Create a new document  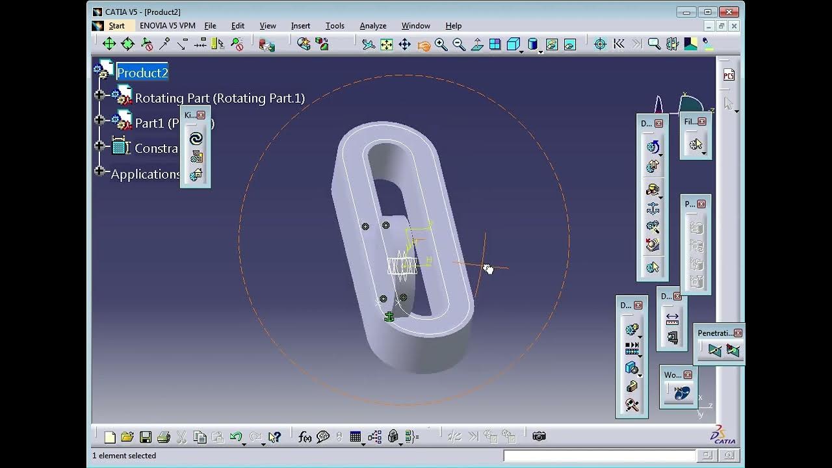[110, 437]
